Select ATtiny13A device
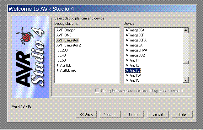 tap(133, 75)
